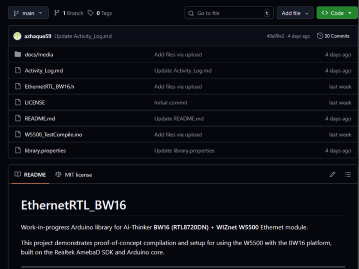Click the Go to file search field
Screen dimensions: 359x269
pos(227,13)
